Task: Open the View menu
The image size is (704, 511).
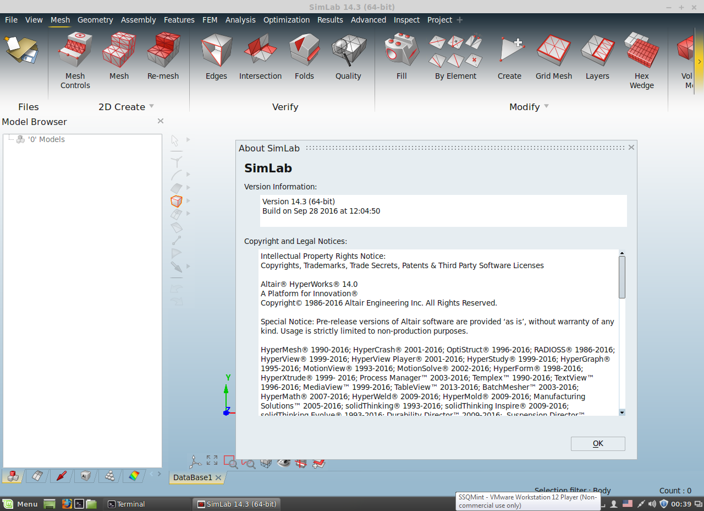Action: [x=34, y=20]
